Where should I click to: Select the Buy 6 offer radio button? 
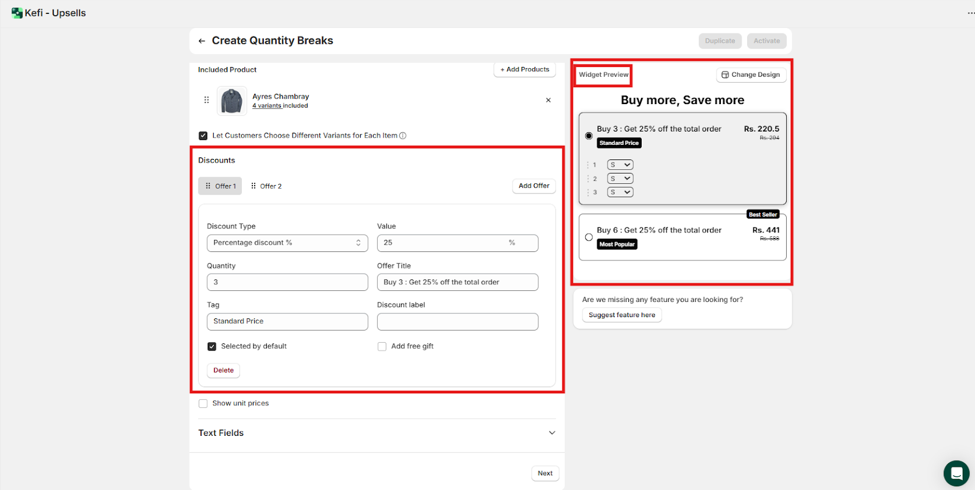[x=589, y=237]
